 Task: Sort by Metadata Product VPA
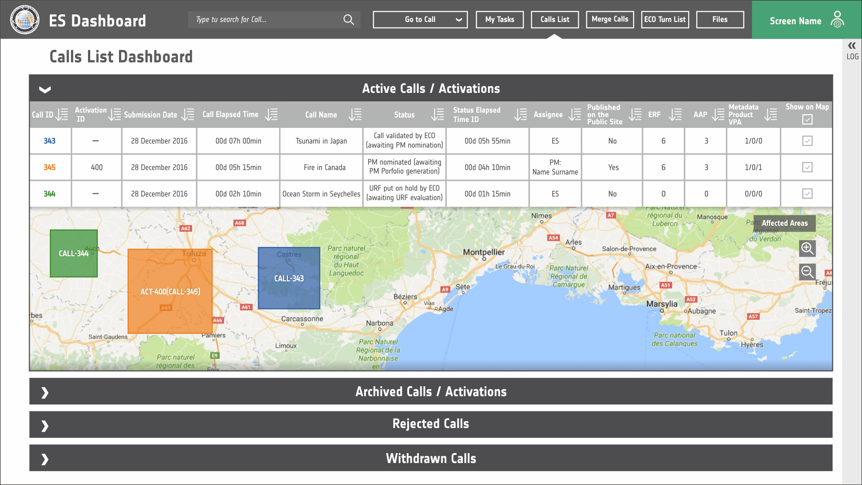click(770, 114)
